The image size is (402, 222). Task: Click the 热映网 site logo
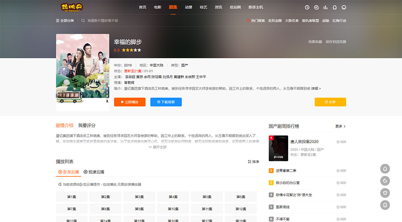pos(71,7)
